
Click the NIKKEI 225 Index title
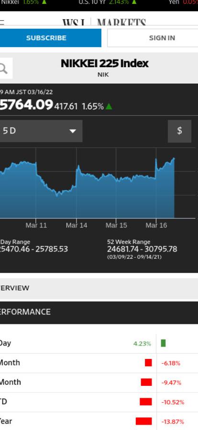[104, 63]
